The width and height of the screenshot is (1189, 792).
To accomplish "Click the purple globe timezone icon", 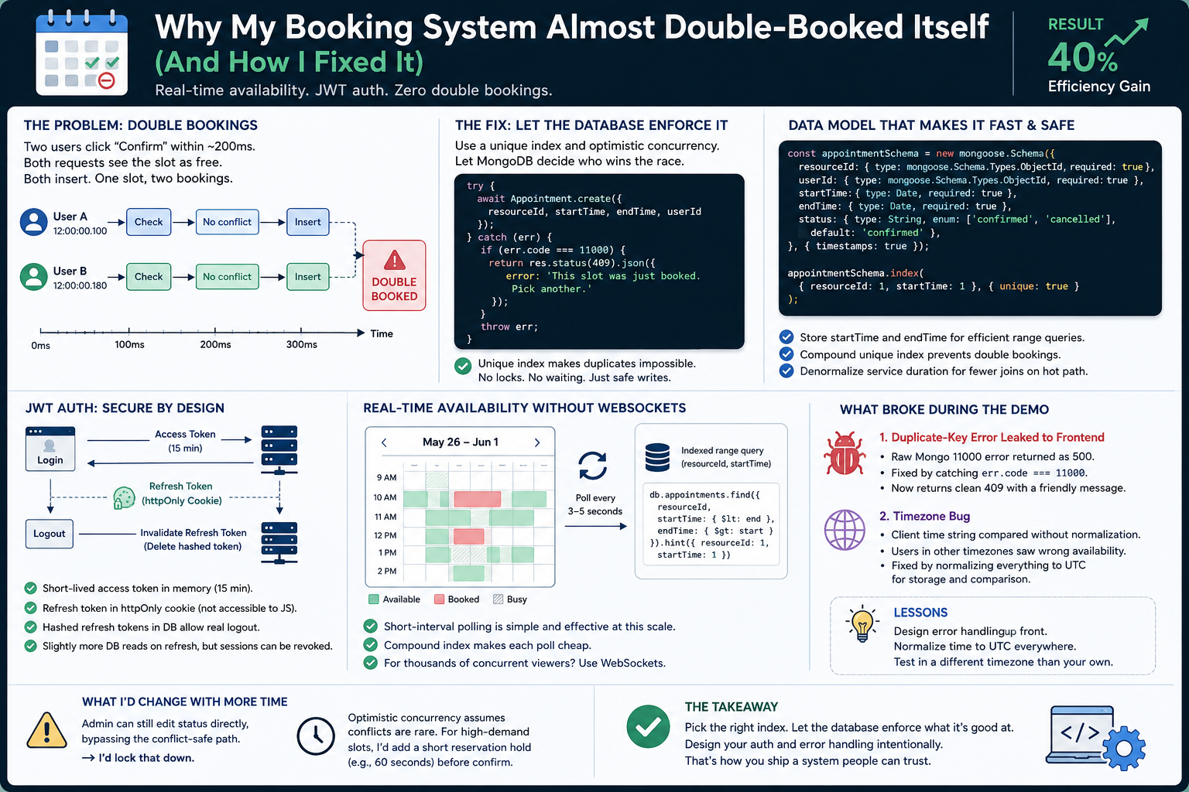I will (x=845, y=530).
